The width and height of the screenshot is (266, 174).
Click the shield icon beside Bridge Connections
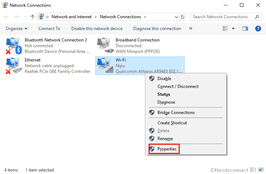pos(152,113)
